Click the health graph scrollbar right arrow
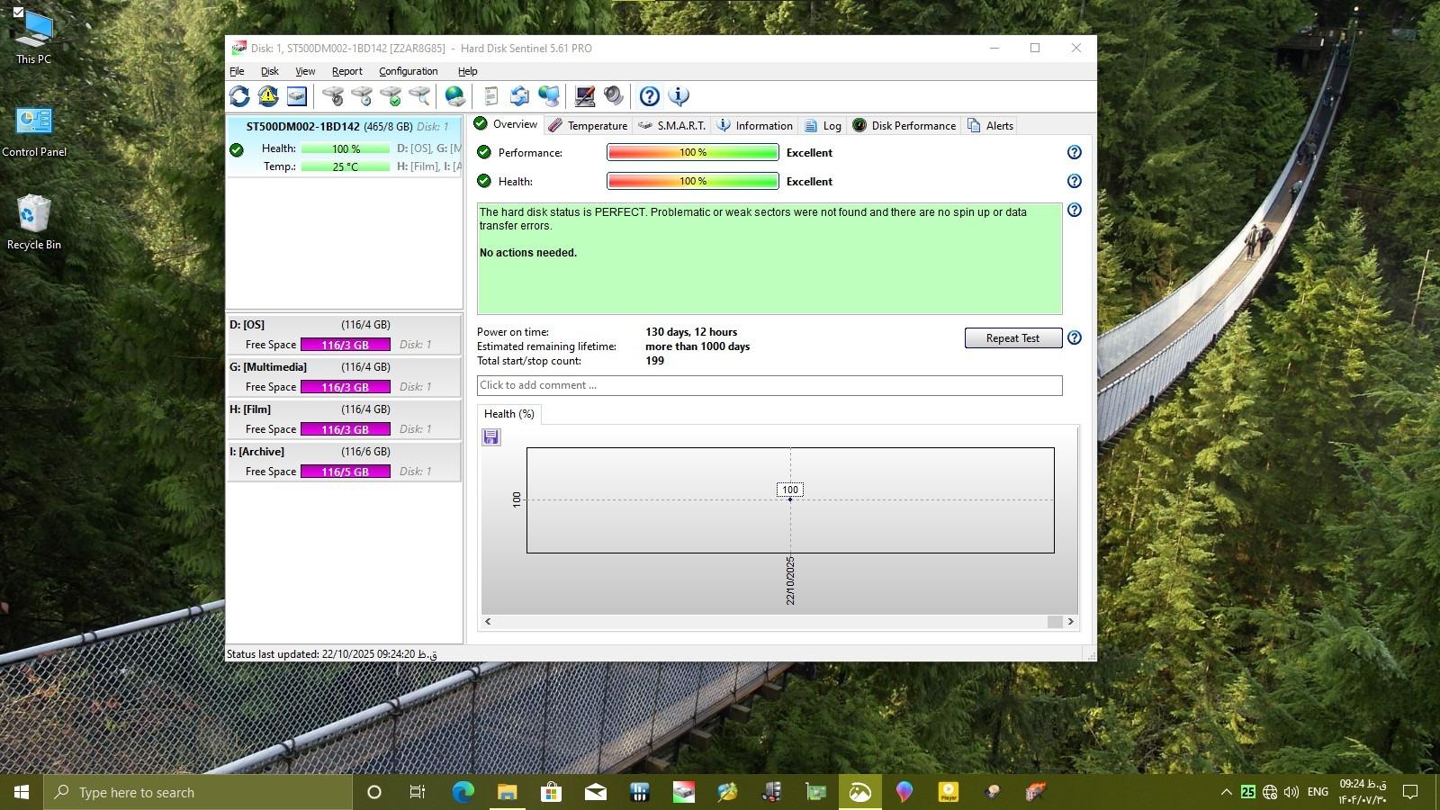This screenshot has width=1440, height=810. [1070, 622]
